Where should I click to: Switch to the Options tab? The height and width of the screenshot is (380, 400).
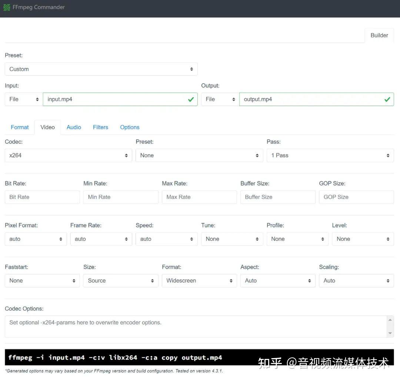click(x=130, y=127)
